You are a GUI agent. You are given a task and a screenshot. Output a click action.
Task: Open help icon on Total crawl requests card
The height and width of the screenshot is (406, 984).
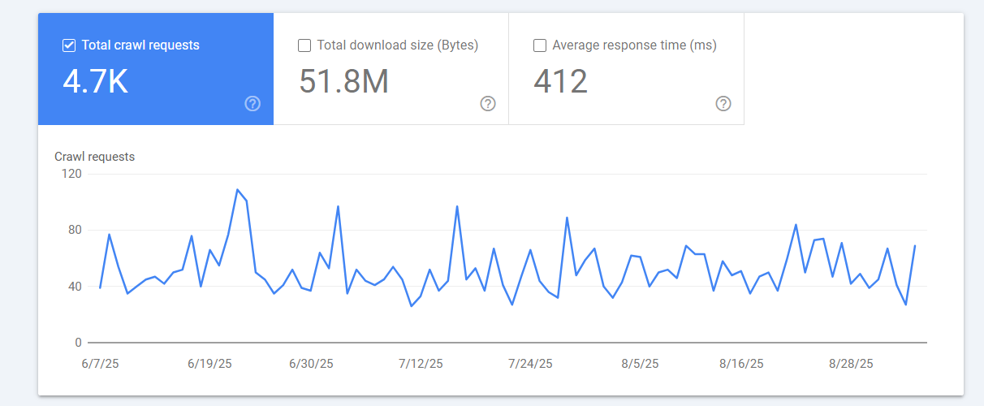pos(252,103)
